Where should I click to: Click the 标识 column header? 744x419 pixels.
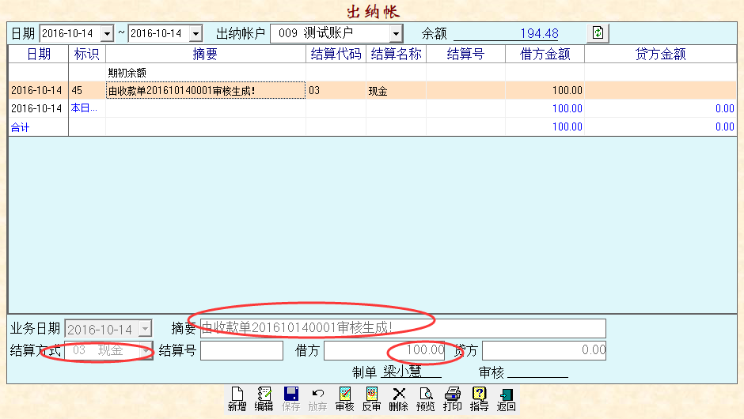click(x=87, y=54)
